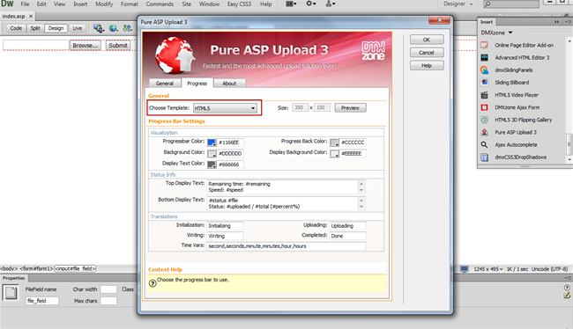Switch to Split view
This screenshot has height=329, width=573.
coord(35,28)
